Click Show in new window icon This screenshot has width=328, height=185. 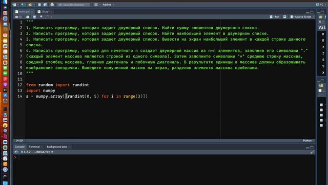tap(27, 17)
